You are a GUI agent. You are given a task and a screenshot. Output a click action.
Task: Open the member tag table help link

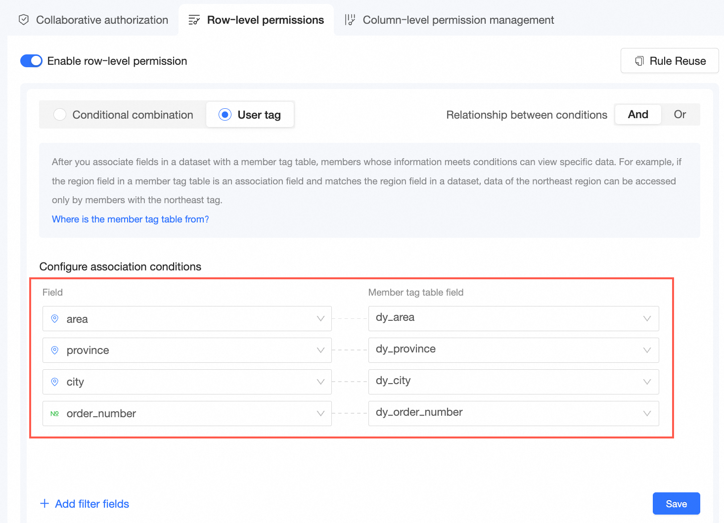[131, 219]
